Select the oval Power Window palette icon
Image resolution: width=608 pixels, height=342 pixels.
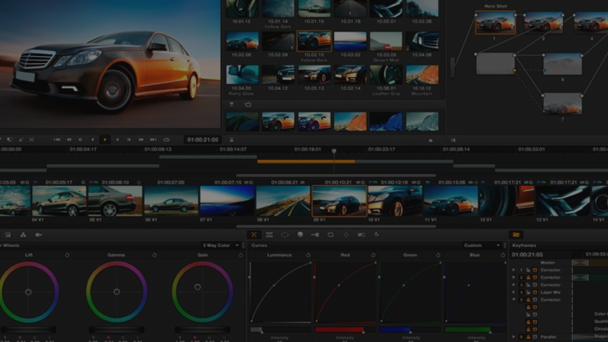285,235
